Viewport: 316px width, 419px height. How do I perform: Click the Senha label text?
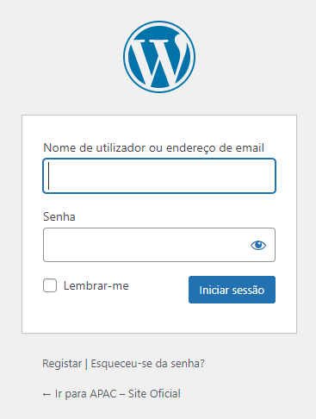pos(59,216)
